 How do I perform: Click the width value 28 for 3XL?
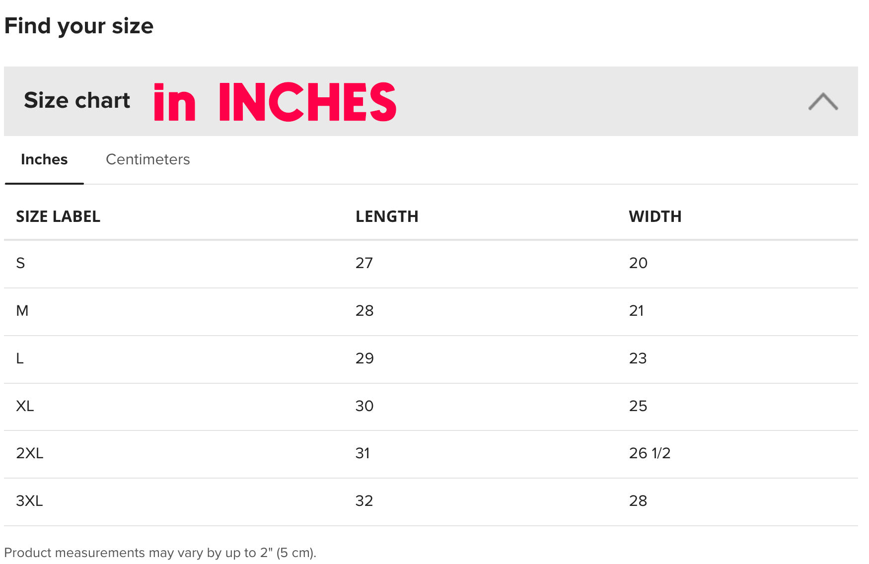coord(638,501)
